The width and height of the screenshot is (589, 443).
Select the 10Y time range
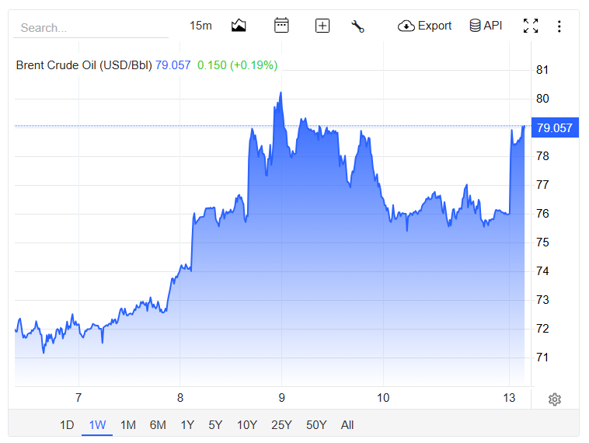pos(247,425)
